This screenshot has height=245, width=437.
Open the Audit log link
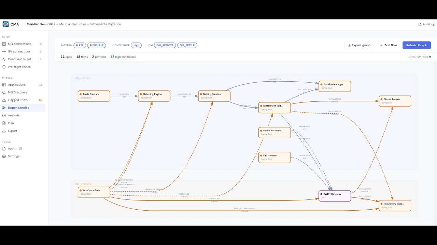pyautogui.click(x=426, y=24)
